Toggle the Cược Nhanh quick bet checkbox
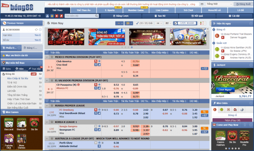The width and height of the screenshot is (254, 151). pyautogui.click(x=176, y=23)
